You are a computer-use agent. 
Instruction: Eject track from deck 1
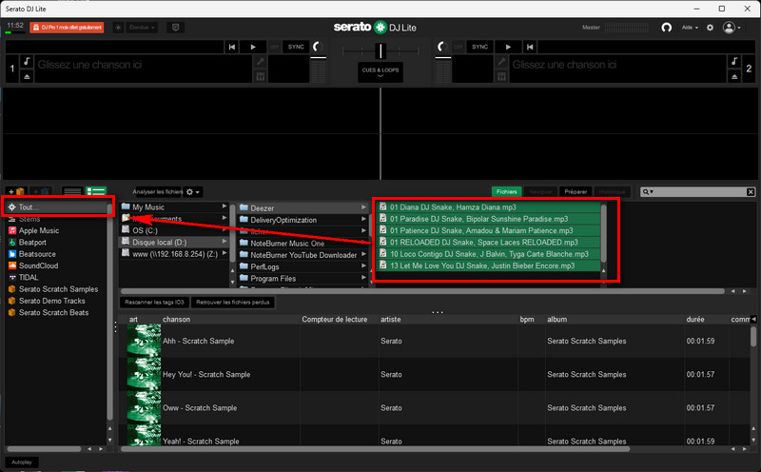coord(28,76)
